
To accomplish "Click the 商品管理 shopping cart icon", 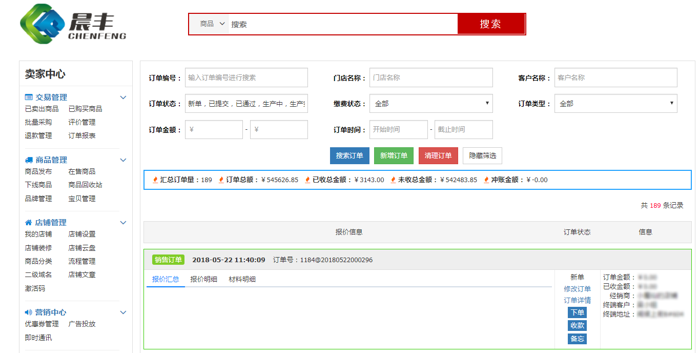I will 29,160.
